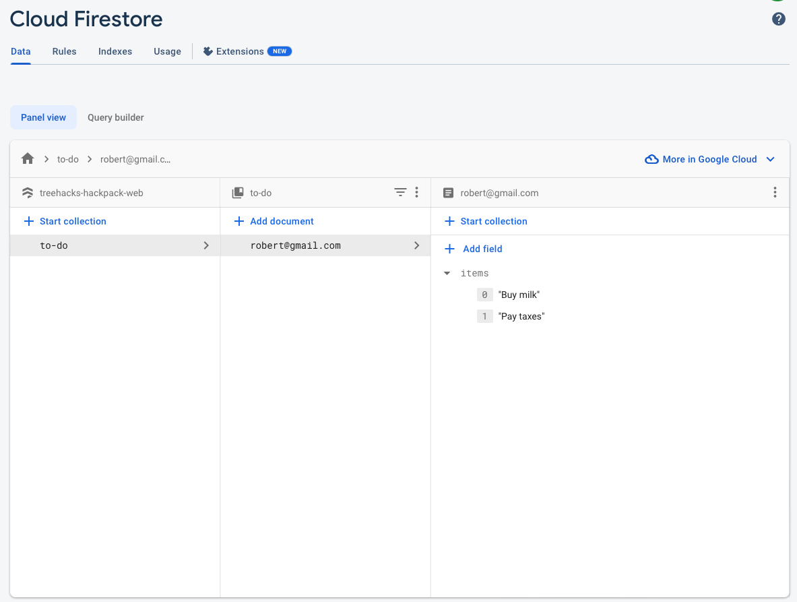This screenshot has width=797, height=602.
Task: Click plus icon of Start collection in root column
Action: pos(29,221)
